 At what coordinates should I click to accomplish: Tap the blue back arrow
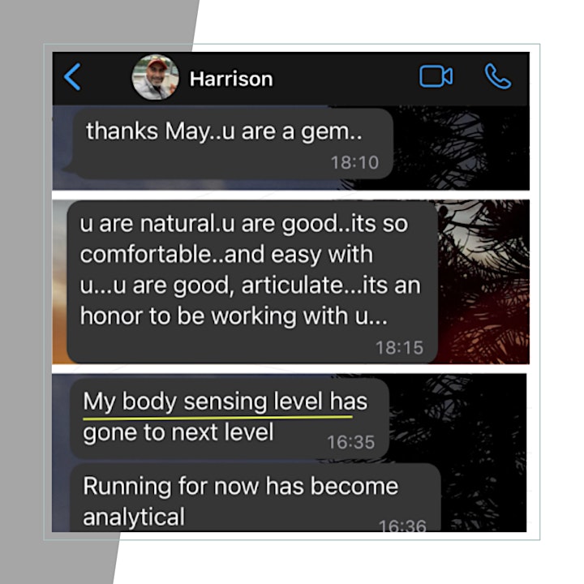[x=72, y=77]
